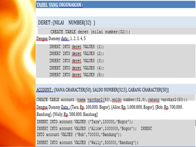Click the INSERT statement for 'Wally'
The image size is (196, 147).
88,142
